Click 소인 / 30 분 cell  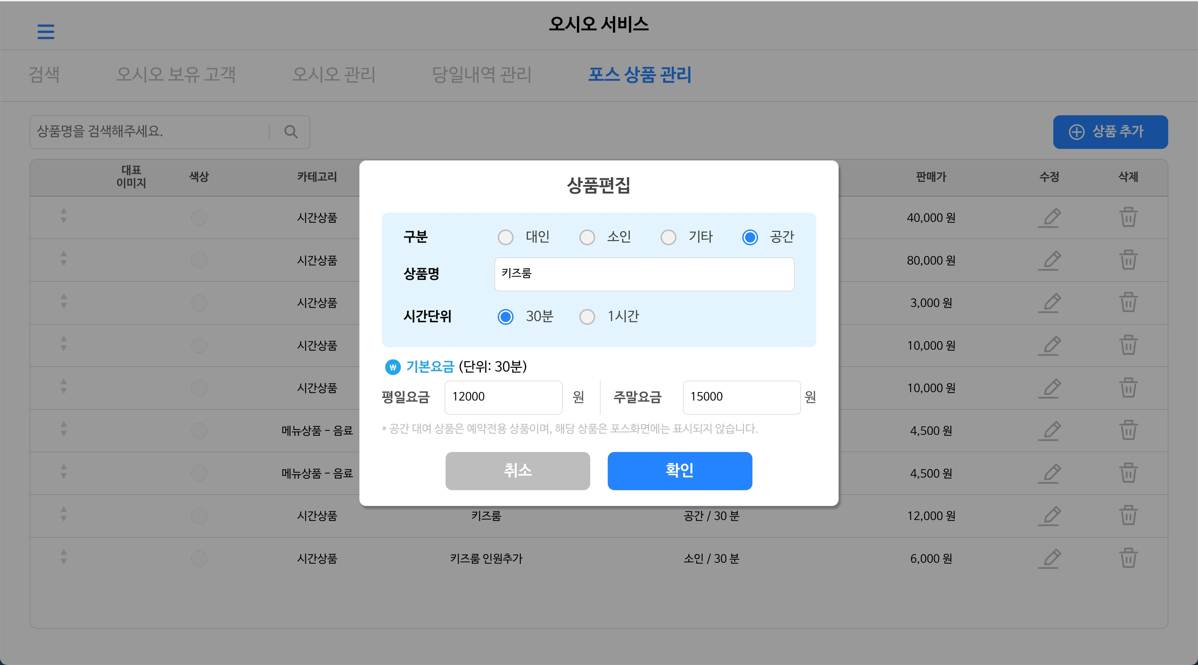[x=711, y=558]
